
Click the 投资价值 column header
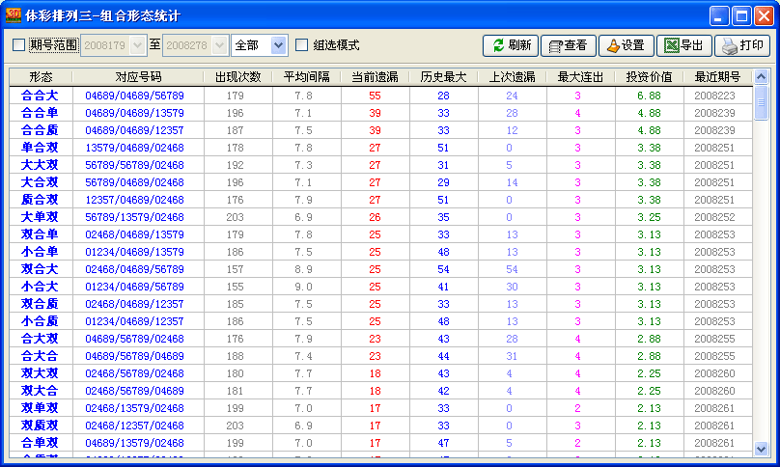pos(648,77)
